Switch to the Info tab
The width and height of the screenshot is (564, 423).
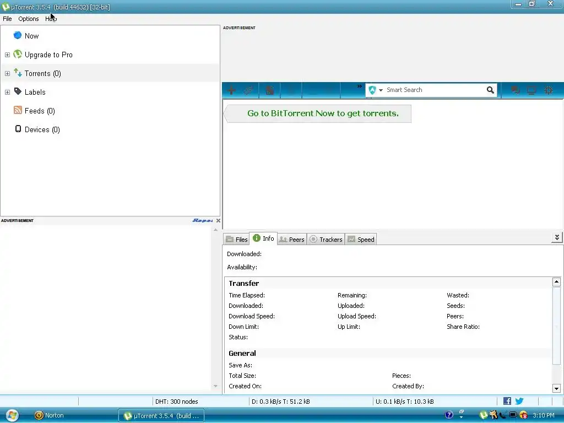[263, 238]
